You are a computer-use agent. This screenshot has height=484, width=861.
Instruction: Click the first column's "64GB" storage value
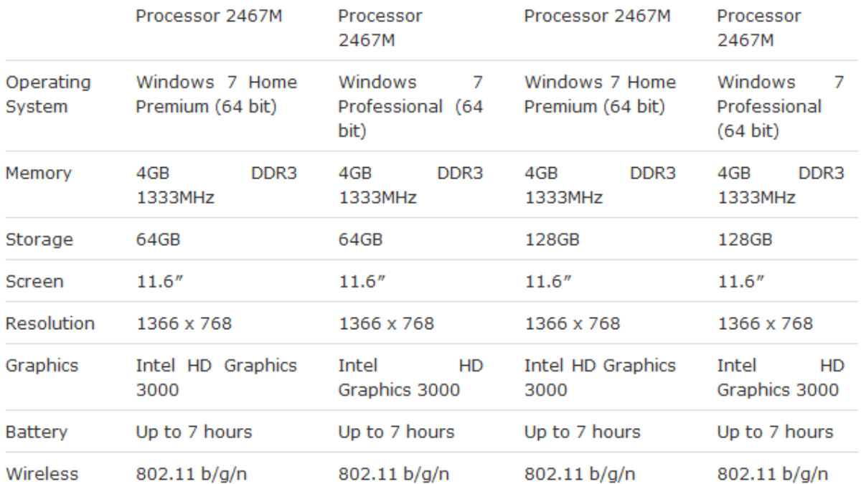(158, 239)
